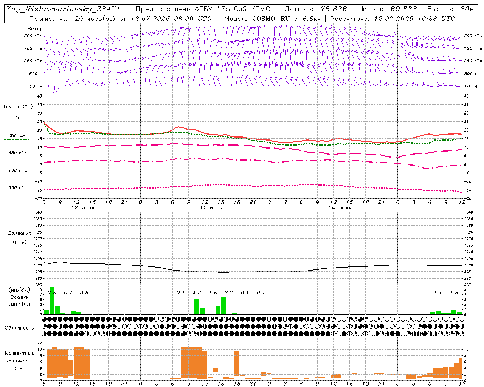The height and width of the screenshot is (387, 484).
Task: Click the 0.5 precipitation amount value
Action: pyautogui.click(x=84, y=293)
